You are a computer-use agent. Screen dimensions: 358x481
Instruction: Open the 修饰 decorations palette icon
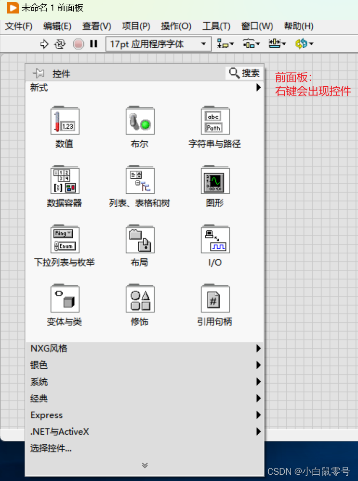(140, 298)
